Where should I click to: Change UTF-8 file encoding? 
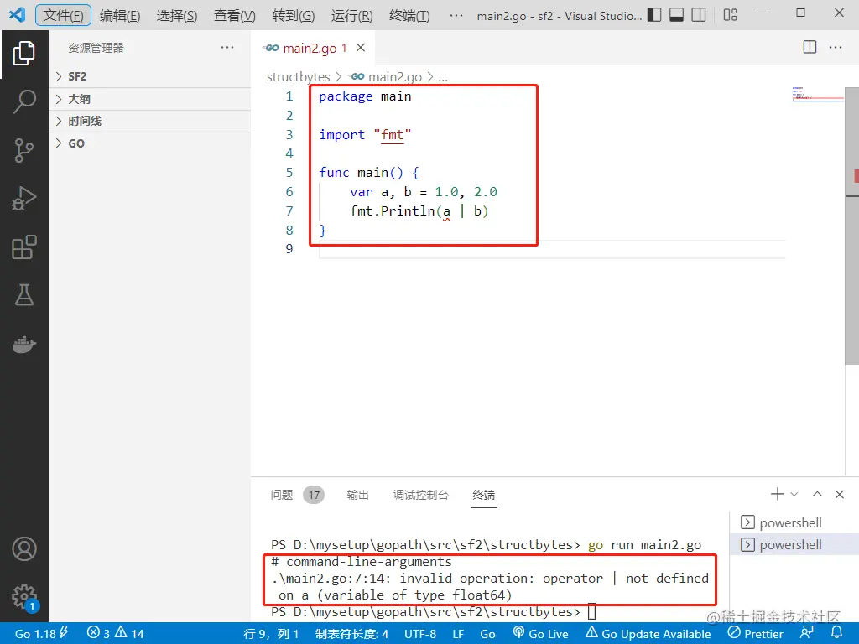[420, 634]
